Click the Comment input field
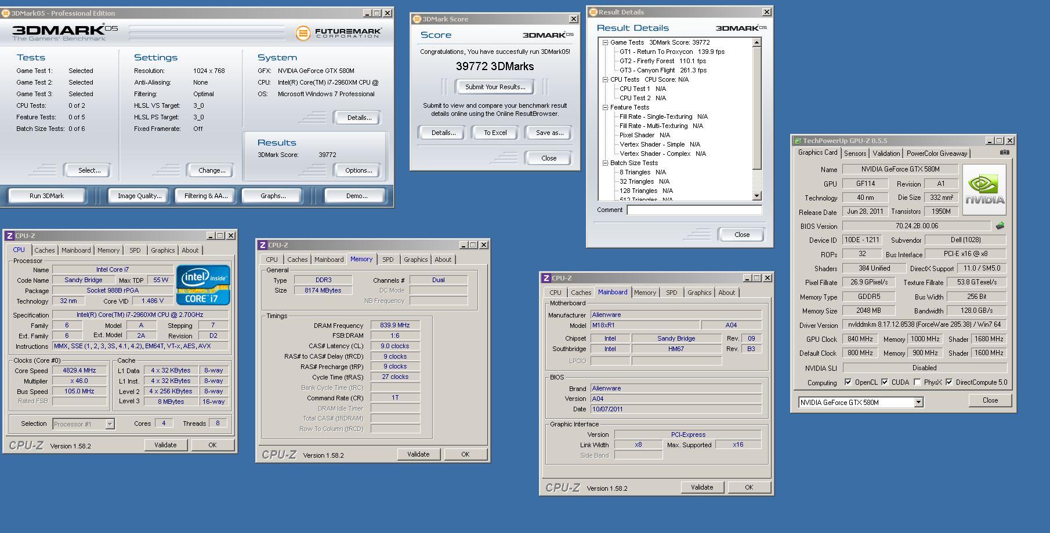The width and height of the screenshot is (1050, 533). (694, 210)
